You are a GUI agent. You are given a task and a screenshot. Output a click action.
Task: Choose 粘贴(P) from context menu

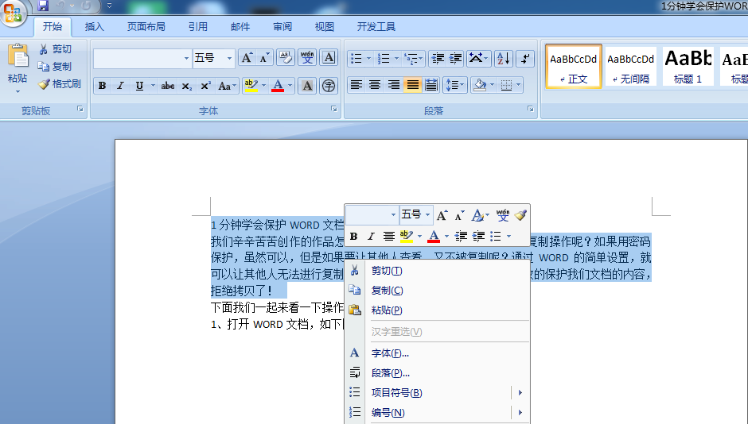point(438,310)
